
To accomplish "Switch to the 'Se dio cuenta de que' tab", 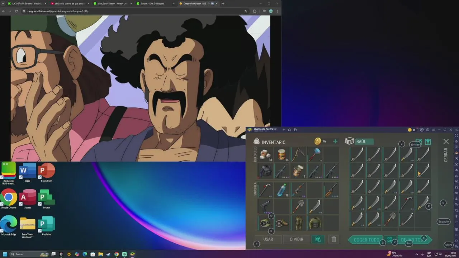I will point(69,4).
